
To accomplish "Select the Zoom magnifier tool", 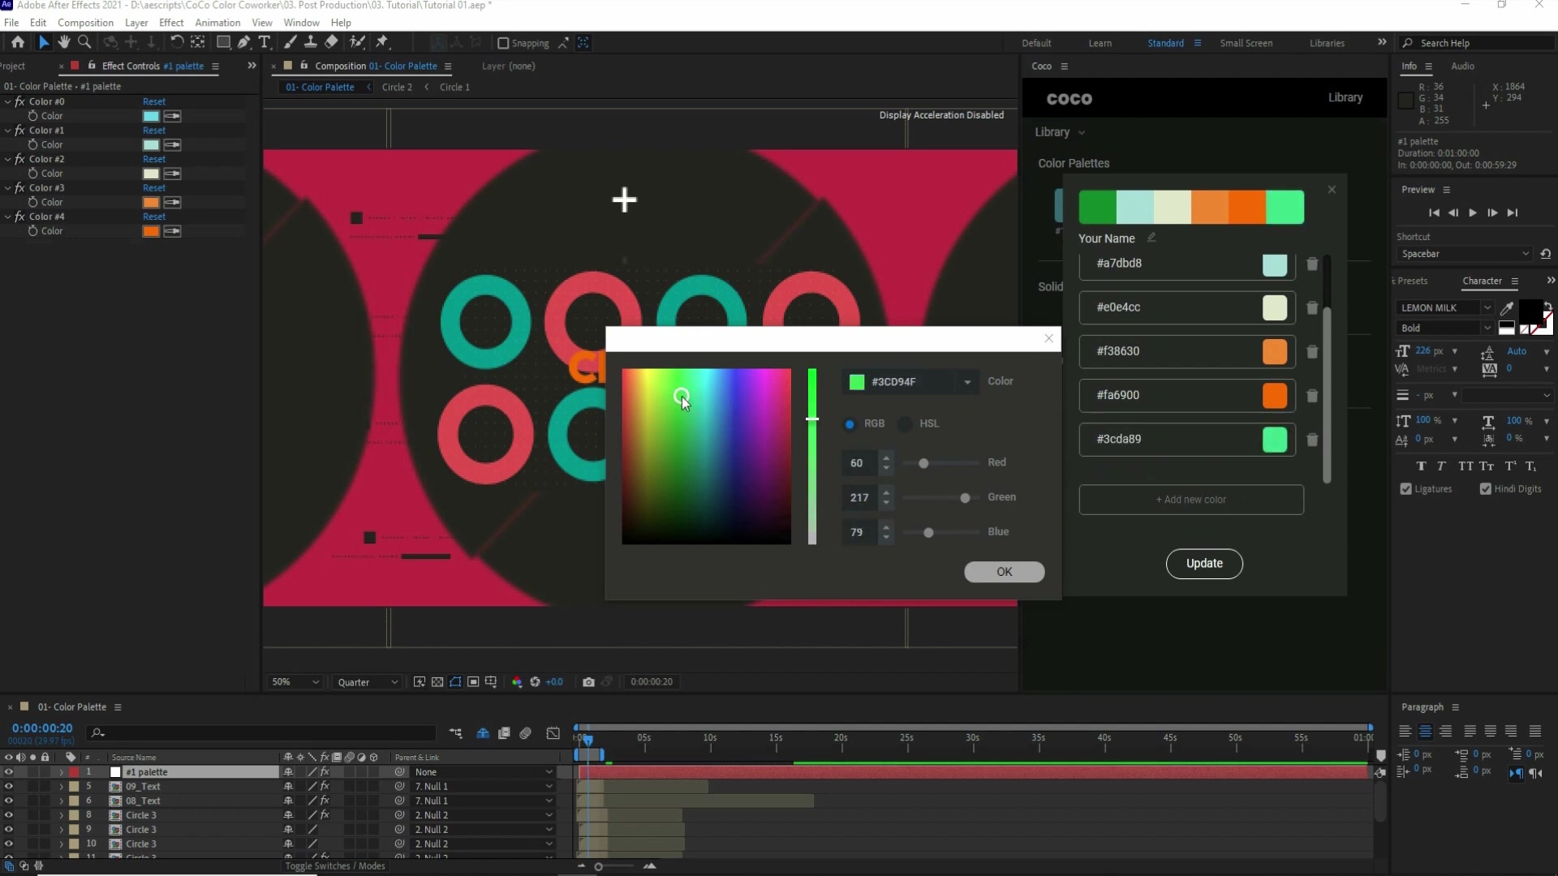I will [x=84, y=42].
